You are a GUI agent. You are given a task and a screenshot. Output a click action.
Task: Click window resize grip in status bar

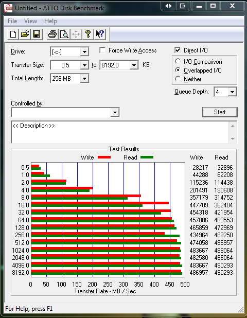(x=240, y=309)
